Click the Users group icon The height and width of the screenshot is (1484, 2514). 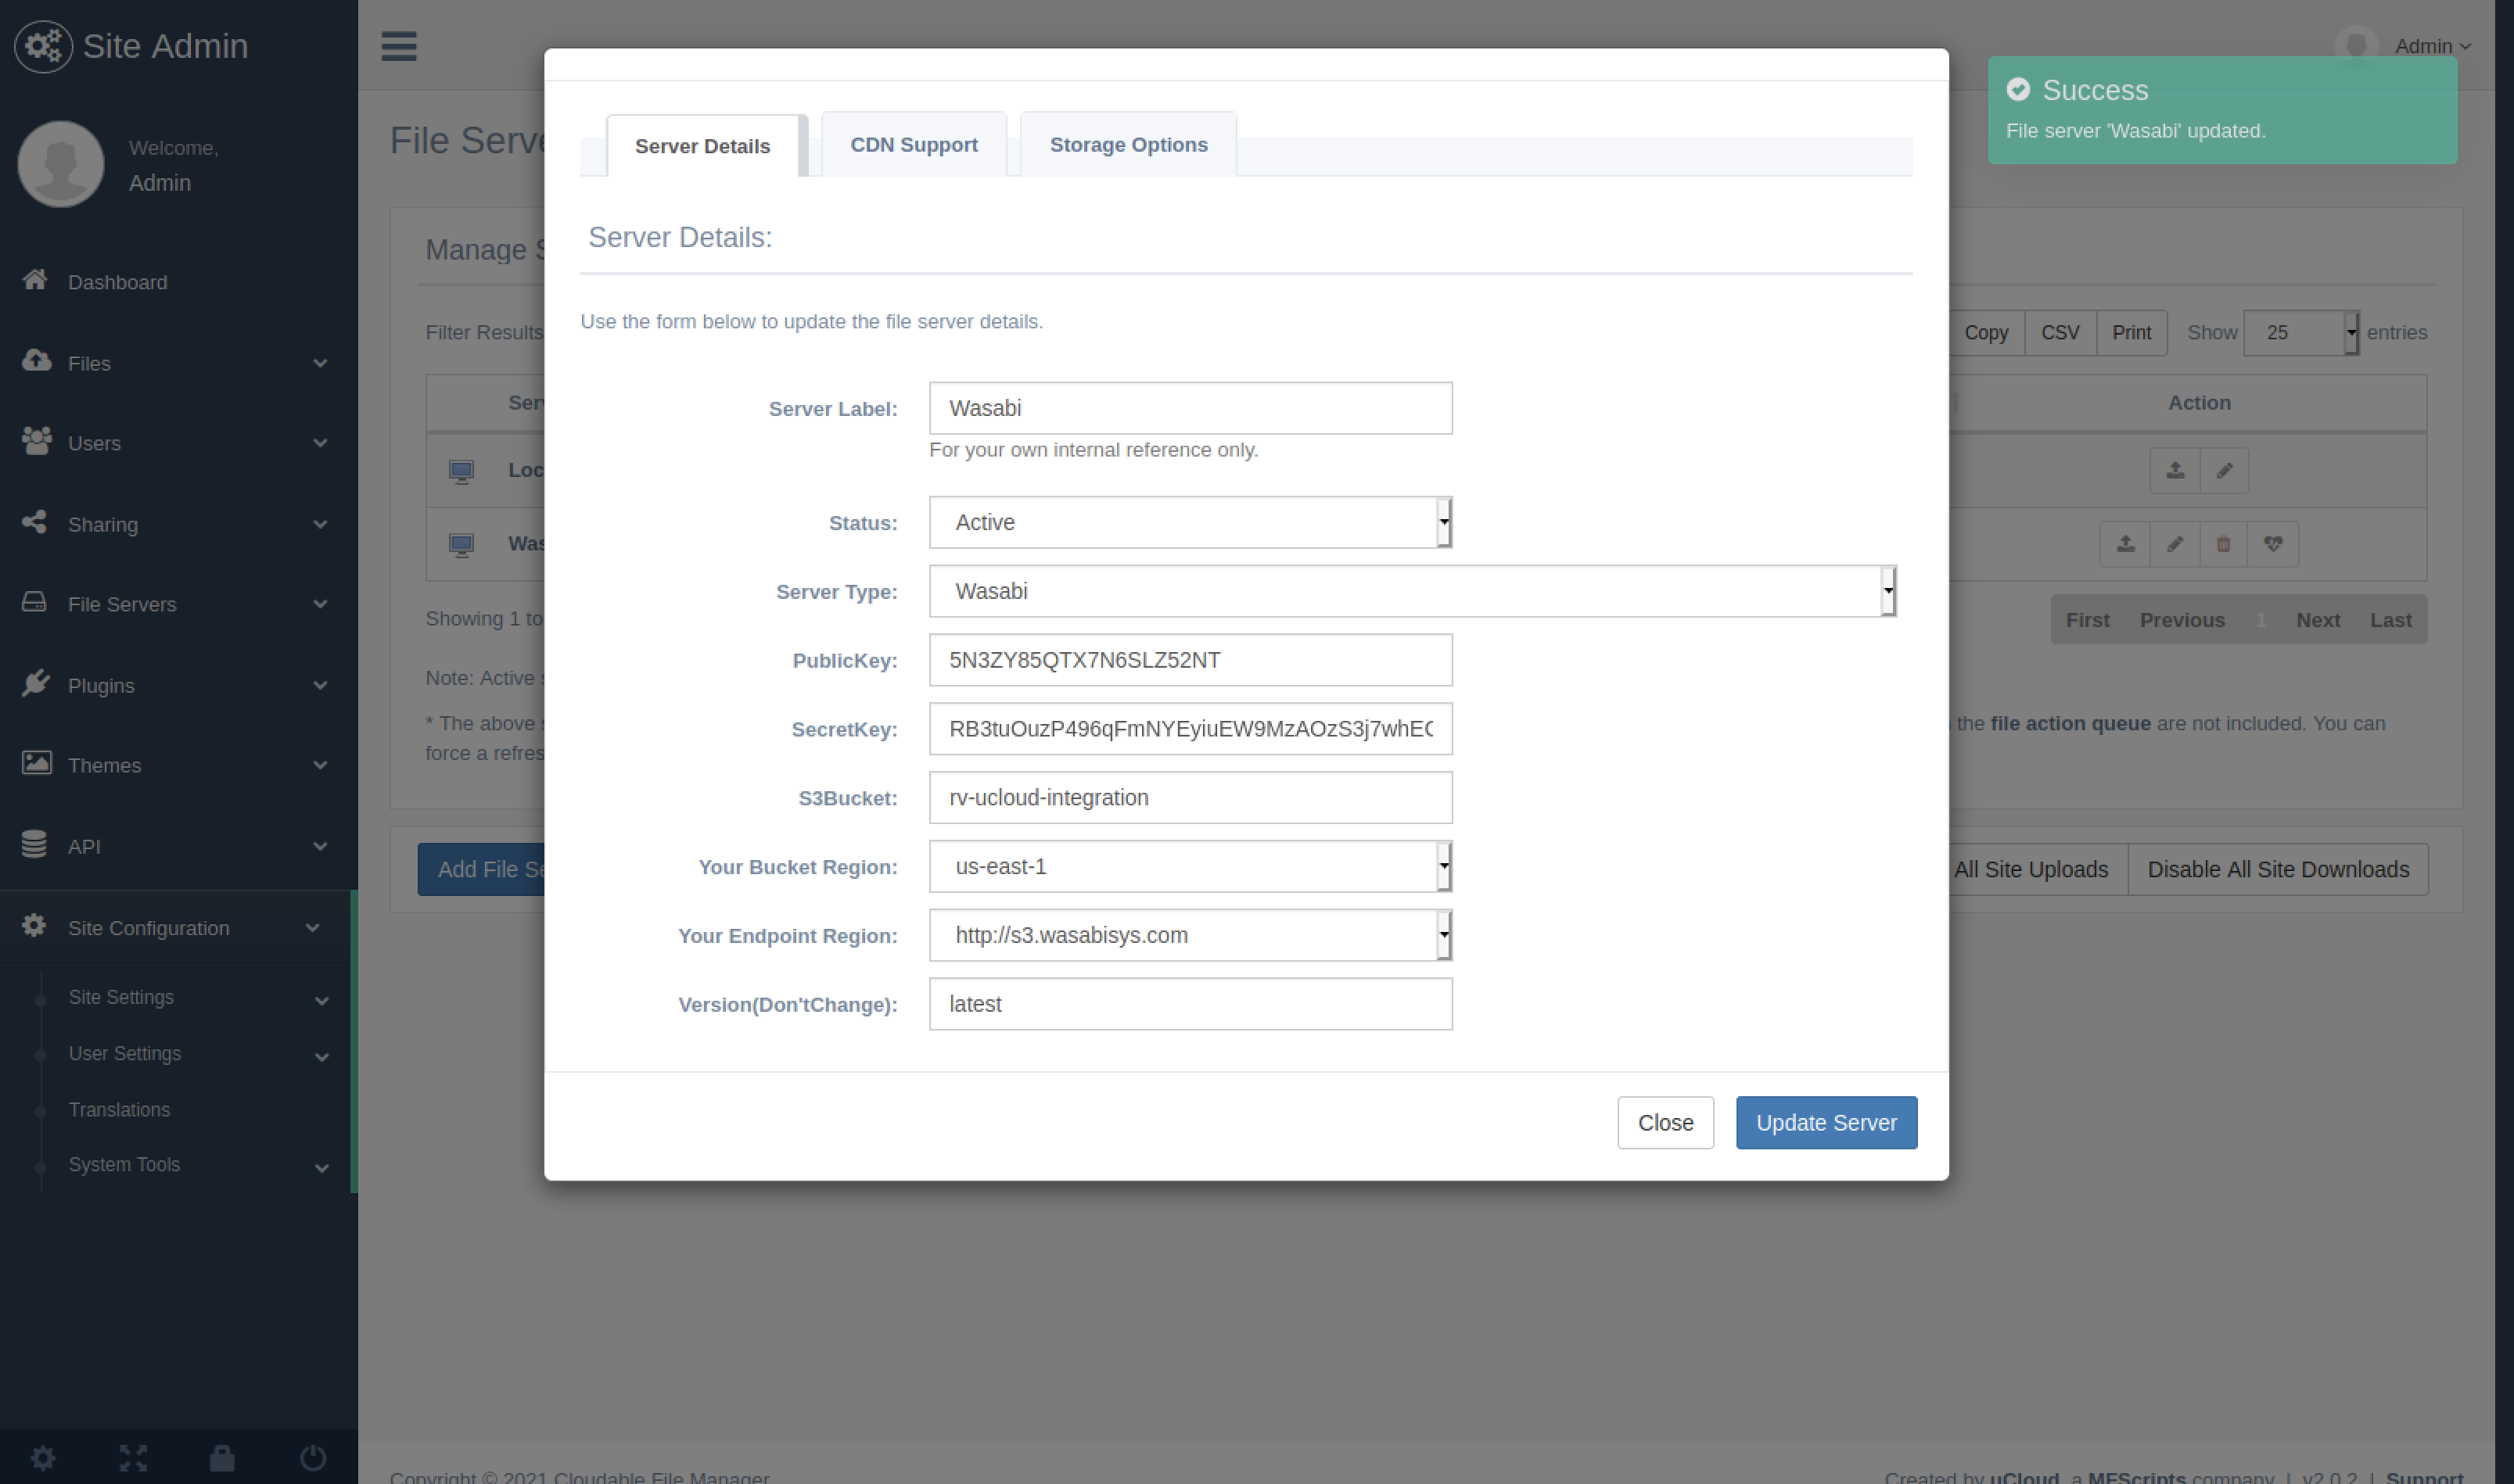pyautogui.click(x=36, y=441)
